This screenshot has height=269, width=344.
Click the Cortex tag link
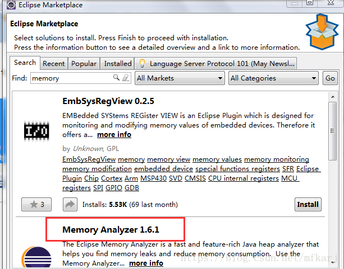[112, 178]
